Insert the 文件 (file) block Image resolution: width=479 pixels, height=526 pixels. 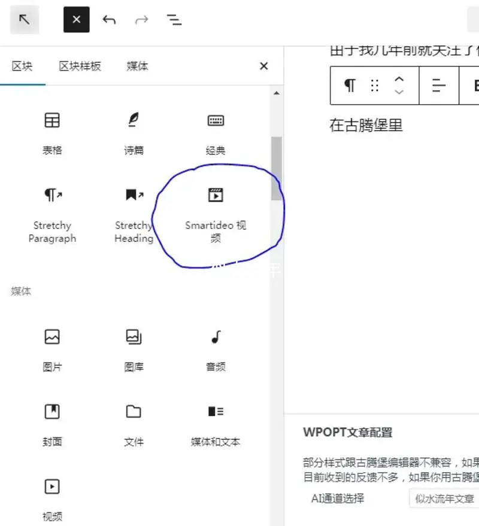[134, 424]
